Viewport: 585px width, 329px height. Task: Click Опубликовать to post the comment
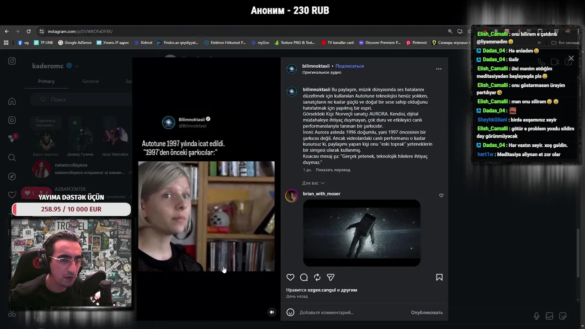(x=427, y=313)
